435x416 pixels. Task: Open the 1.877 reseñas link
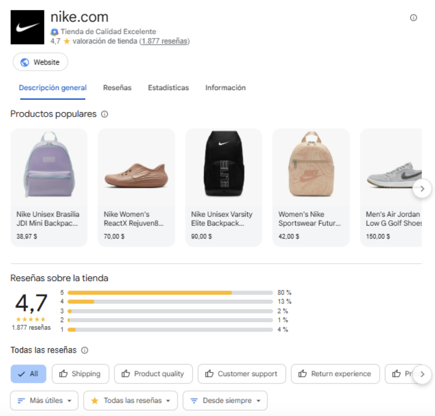click(164, 41)
